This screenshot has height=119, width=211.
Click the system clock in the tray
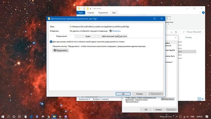199,117
